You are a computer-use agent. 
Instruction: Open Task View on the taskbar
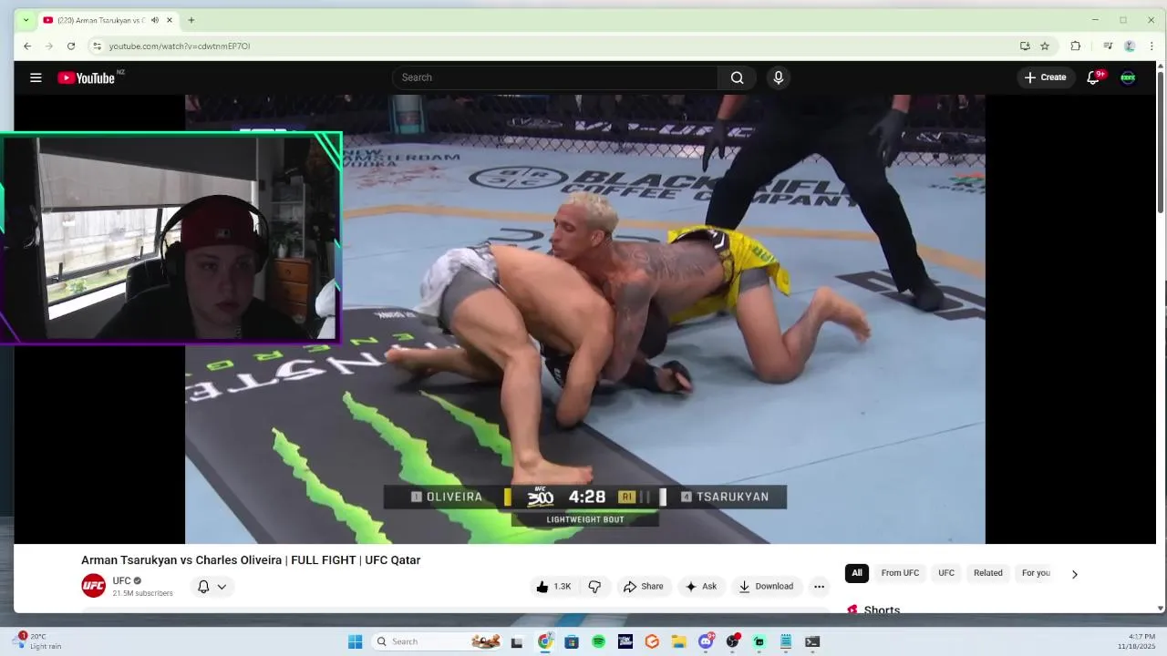tap(517, 641)
